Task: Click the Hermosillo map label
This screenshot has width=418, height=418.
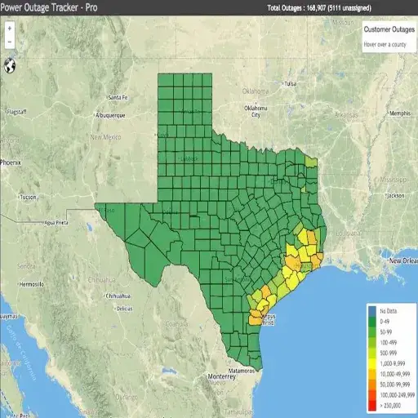Action: 32,284
